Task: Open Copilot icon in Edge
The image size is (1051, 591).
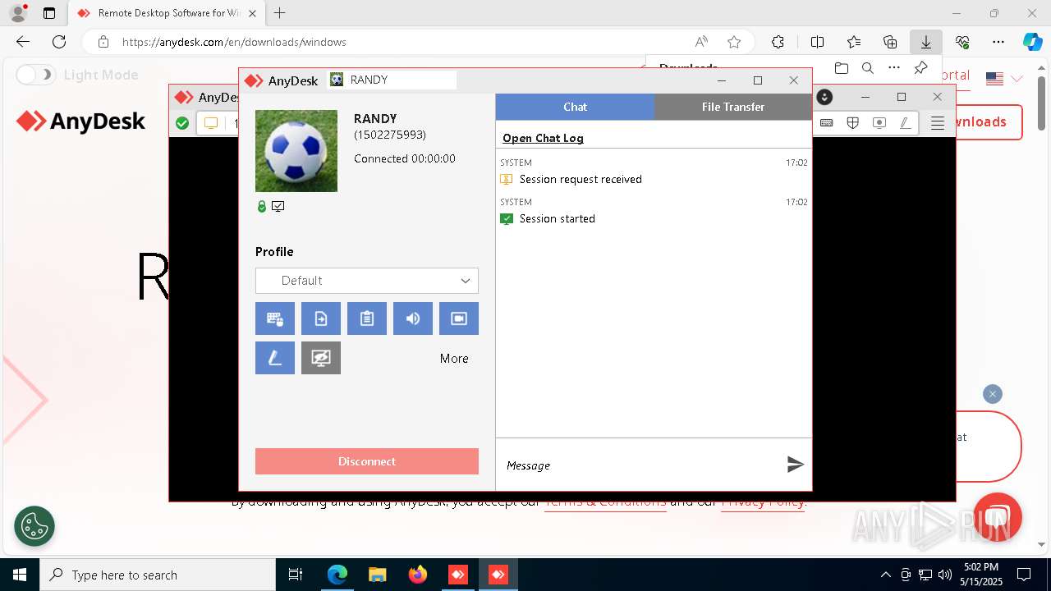Action: [x=1032, y=42]
